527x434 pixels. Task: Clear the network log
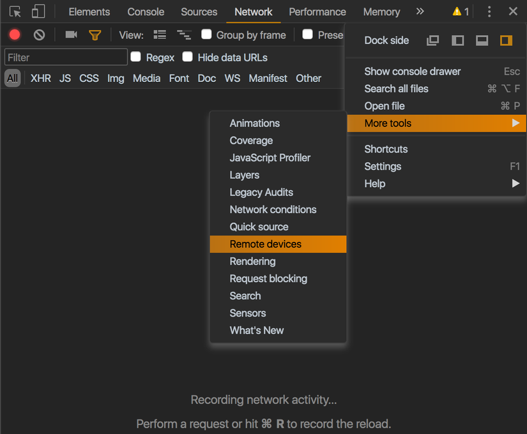click(40, 35)
